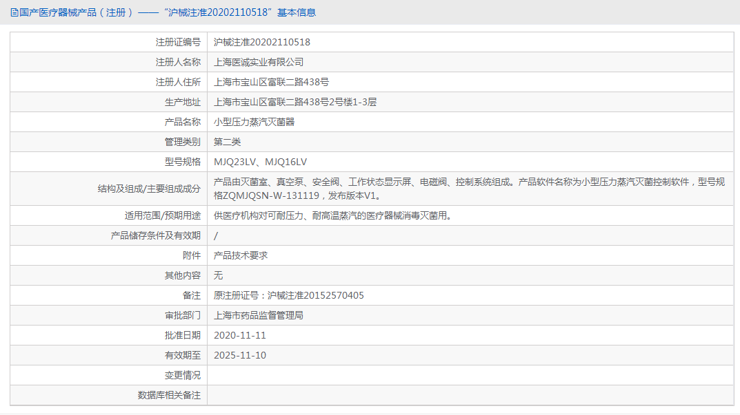
Task: Select remark 原注册证号：沪械注准20152570405
Action: point(289,295)
